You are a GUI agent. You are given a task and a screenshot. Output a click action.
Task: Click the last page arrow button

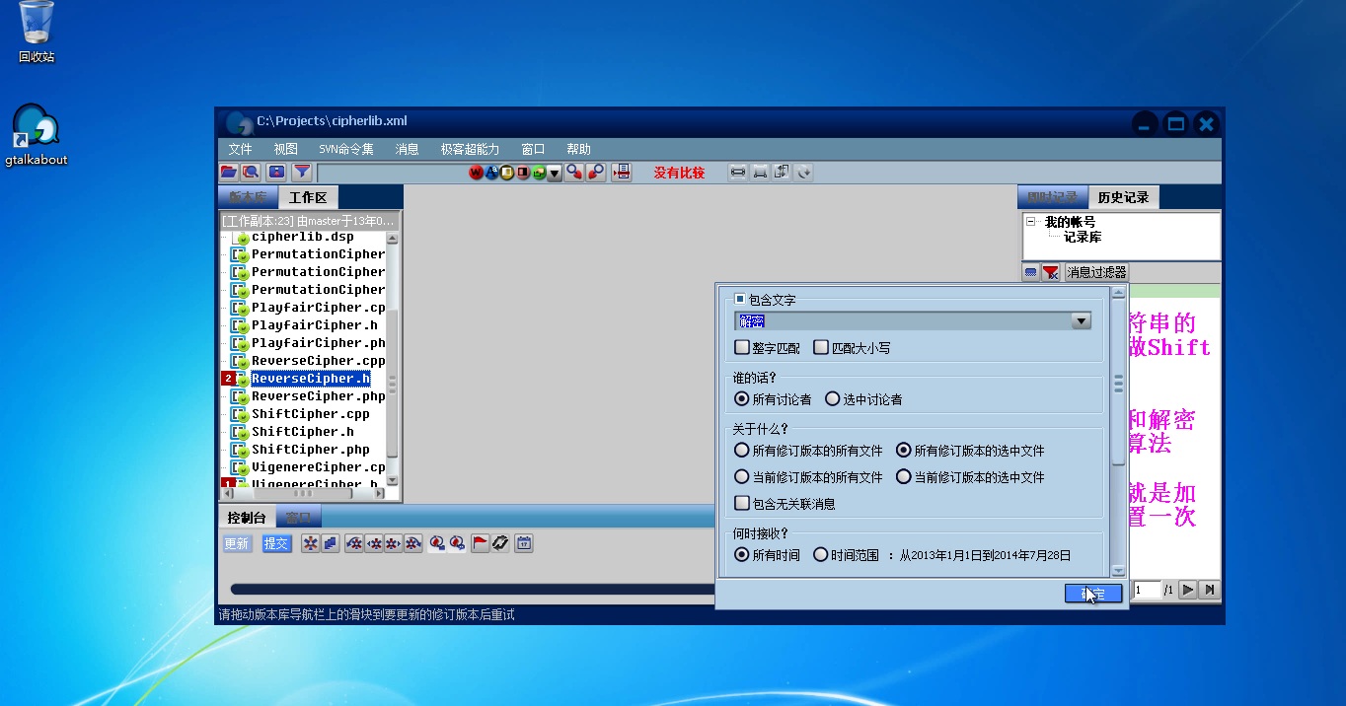pyautogui.click(x=1210, y=590)
